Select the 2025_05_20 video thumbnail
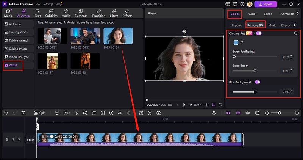303x160 pixels. click(x=85, y=61)
